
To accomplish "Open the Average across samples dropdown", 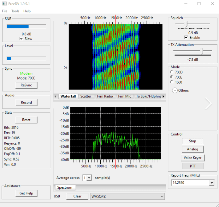I will click(x=89, y=178).
